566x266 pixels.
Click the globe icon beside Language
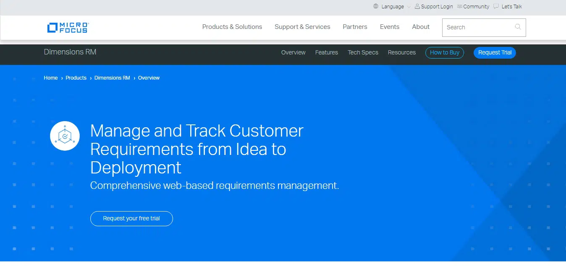pos(376,6)
